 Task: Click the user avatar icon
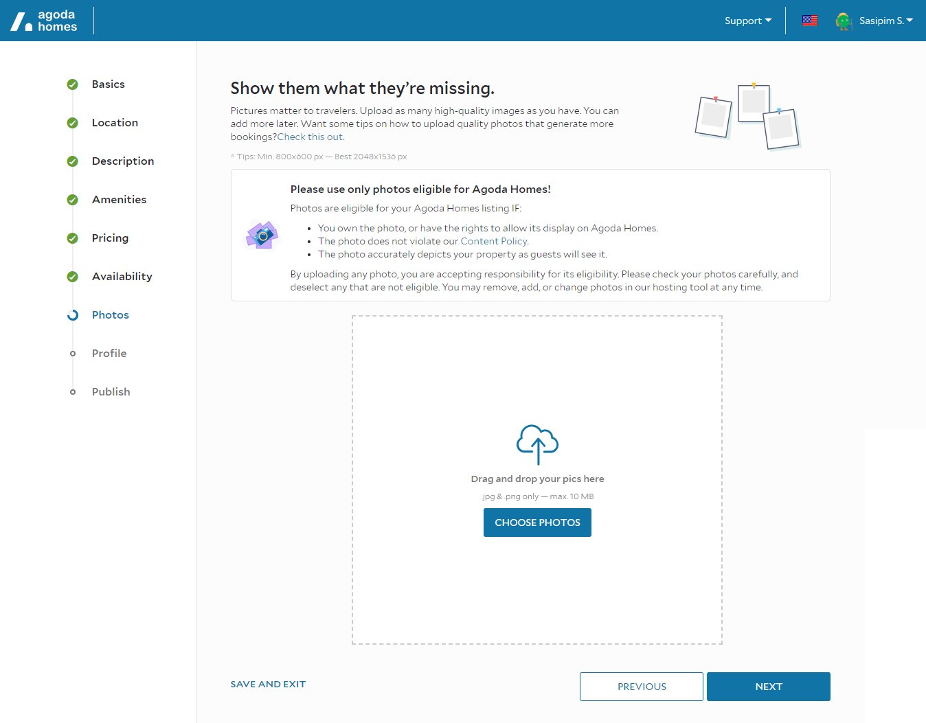point(844,21)
